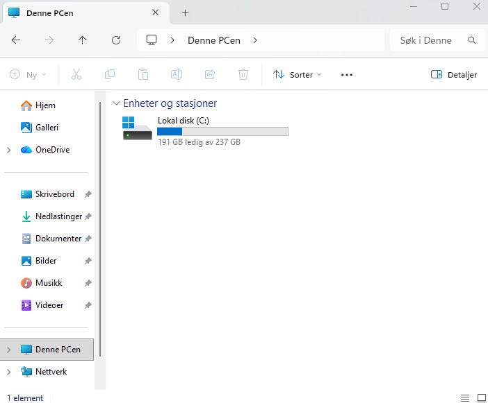Open the Dokumenter folder
Viewport: 488px width, 403px height.
[58, 239]
